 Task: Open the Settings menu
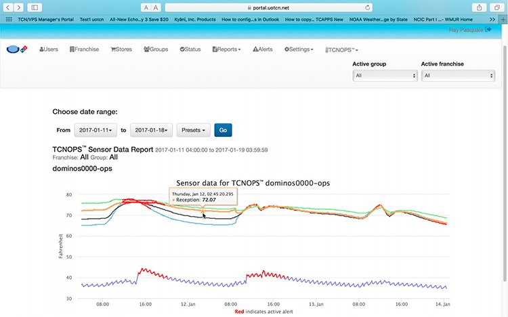click(299, 49)
